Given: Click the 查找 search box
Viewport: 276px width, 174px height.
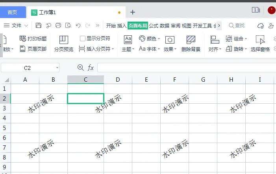Looking at the screenshot, I should coord(237,26).
